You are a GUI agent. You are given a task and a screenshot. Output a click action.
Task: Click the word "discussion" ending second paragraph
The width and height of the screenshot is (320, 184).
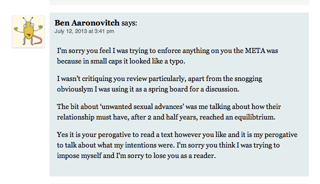click(x=222, y=89)
